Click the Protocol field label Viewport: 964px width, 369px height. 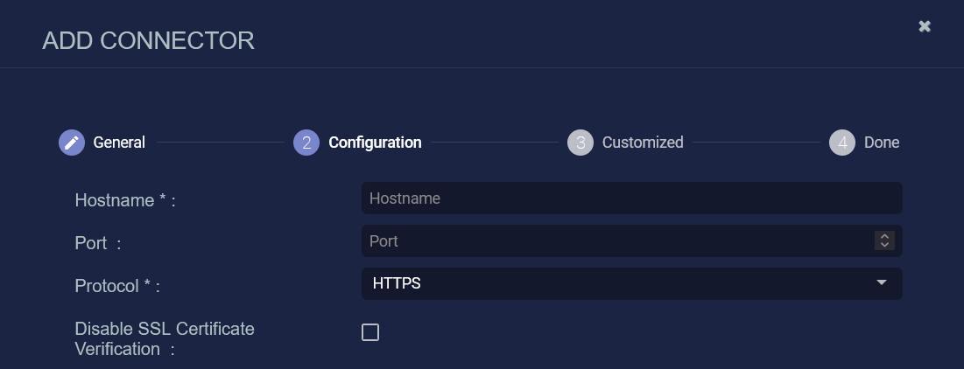116,286
